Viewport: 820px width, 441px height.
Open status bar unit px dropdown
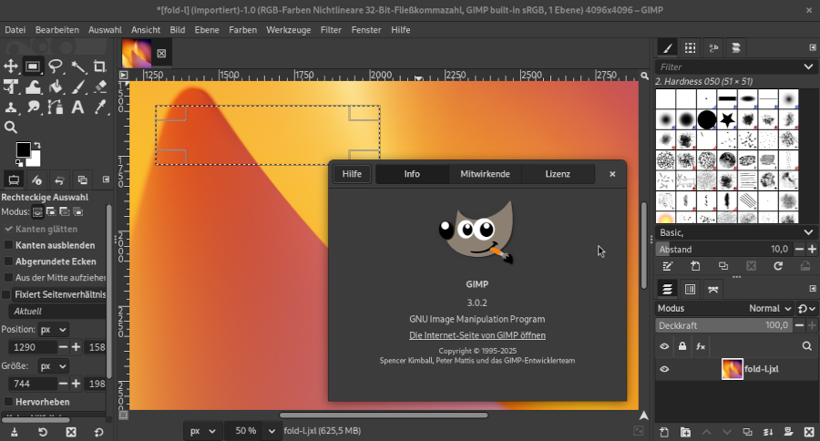tap(202, 431)
